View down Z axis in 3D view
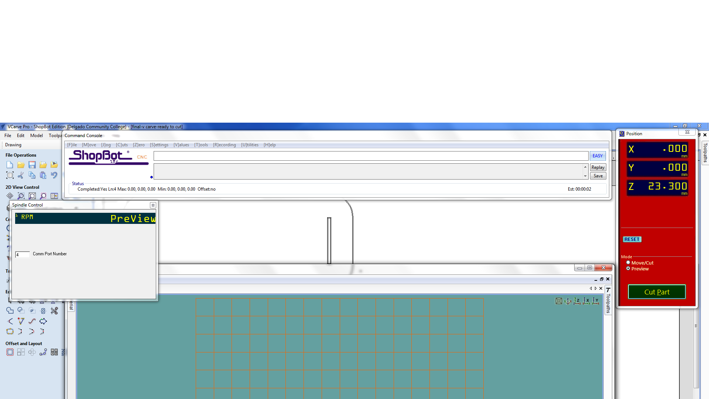 click(x=577, y=301)
